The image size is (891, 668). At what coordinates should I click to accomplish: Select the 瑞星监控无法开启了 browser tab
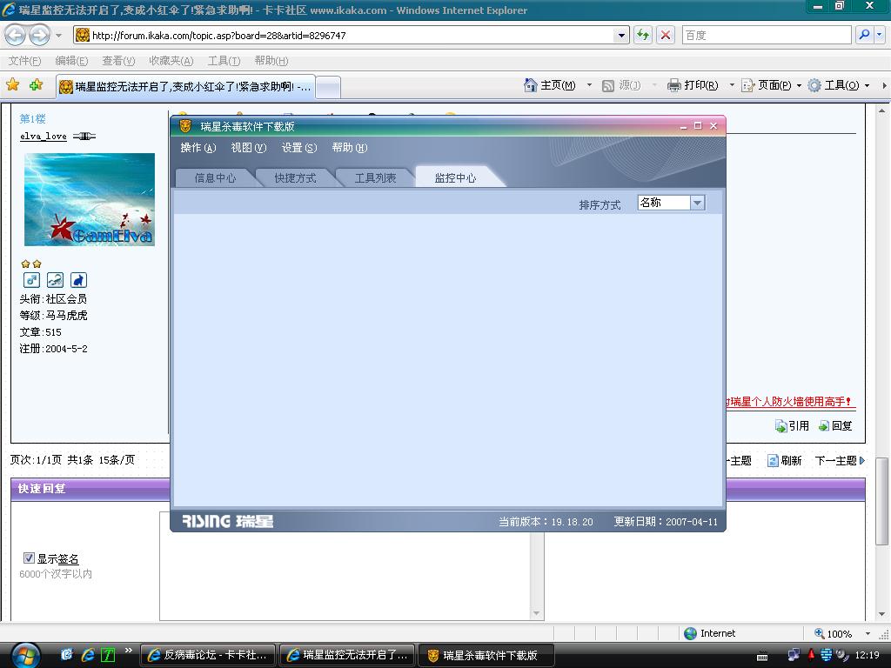tap(185, 87)
